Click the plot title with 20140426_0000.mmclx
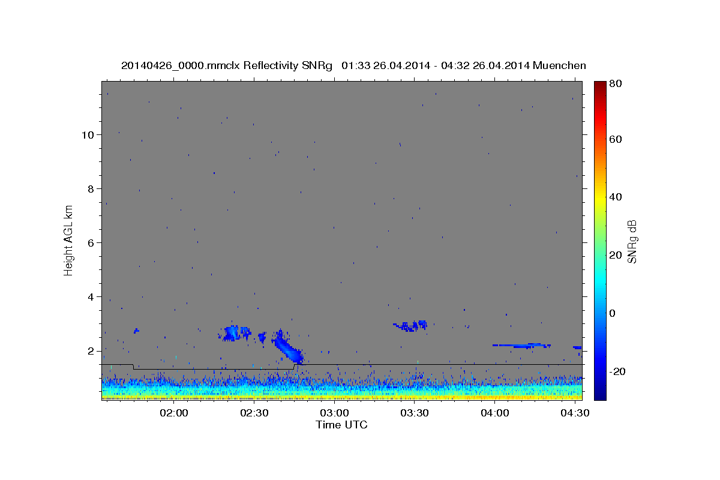 (353, 65)
